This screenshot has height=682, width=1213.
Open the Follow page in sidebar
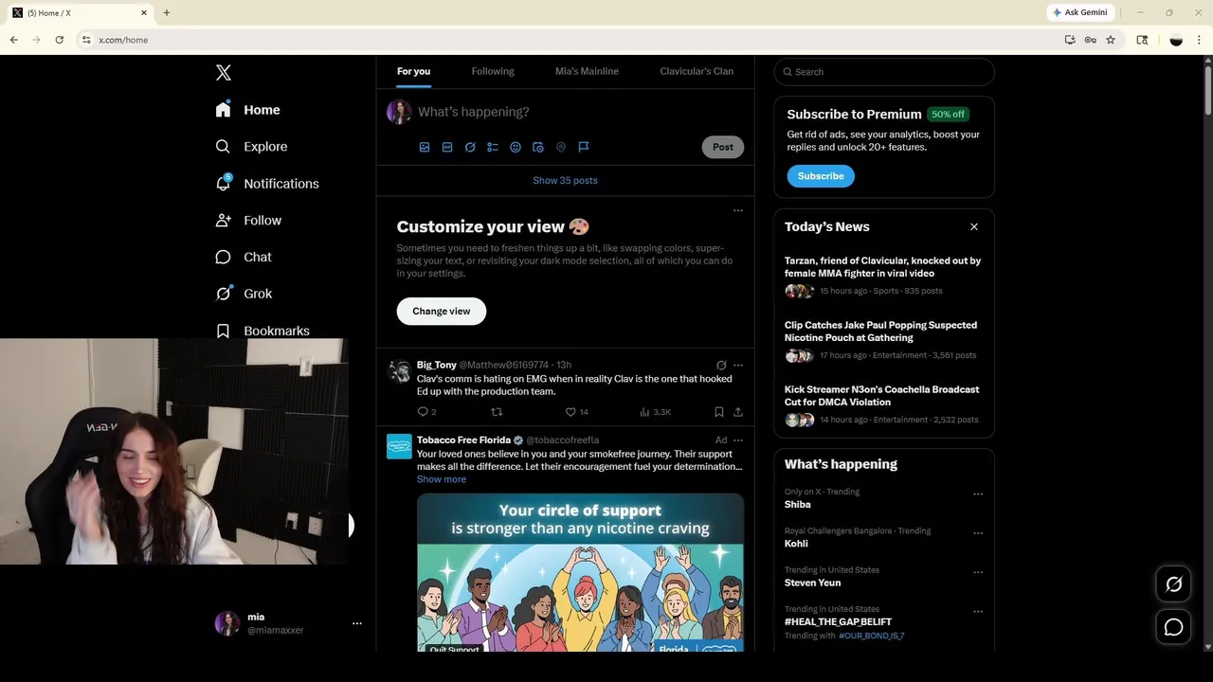(248, 220)
